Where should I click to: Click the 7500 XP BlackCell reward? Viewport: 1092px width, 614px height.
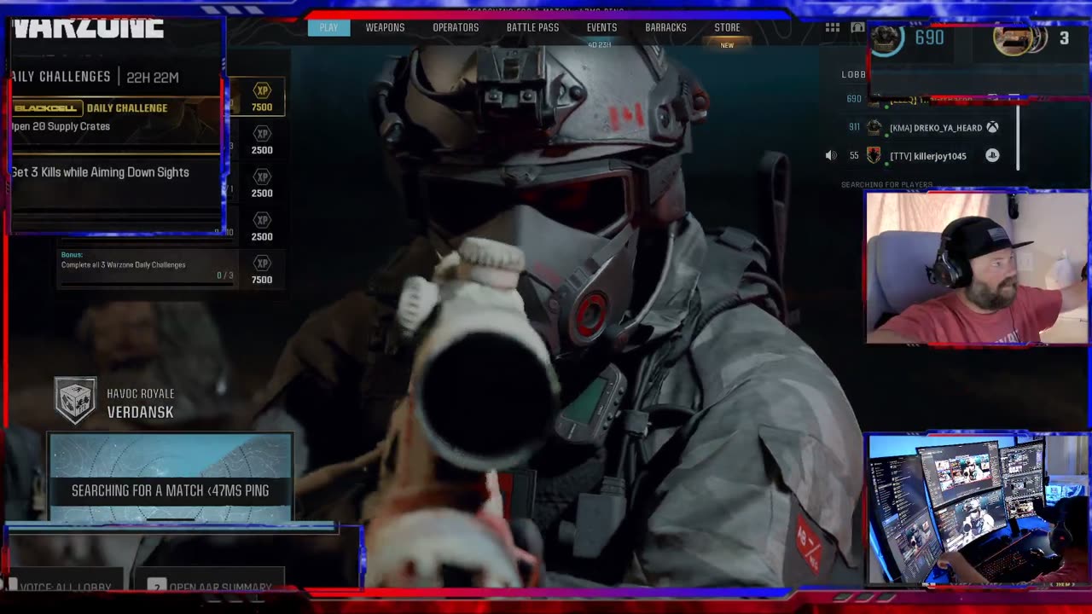pos(262,99)
